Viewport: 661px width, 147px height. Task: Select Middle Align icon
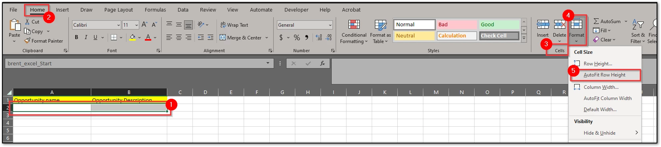179,25
